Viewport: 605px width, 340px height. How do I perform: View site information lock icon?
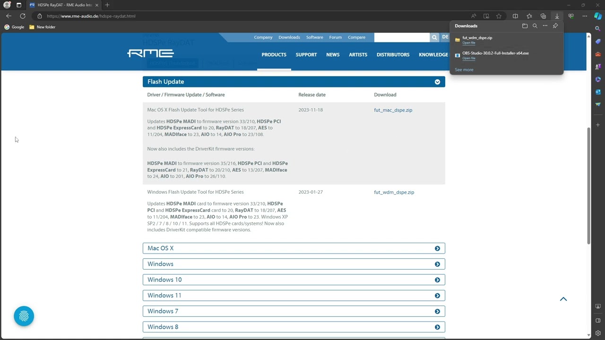(40, 16)
